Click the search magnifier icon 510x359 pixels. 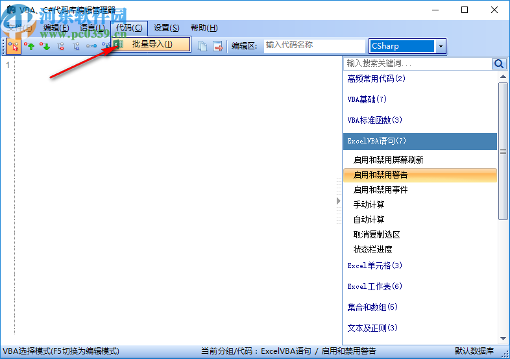499,64
